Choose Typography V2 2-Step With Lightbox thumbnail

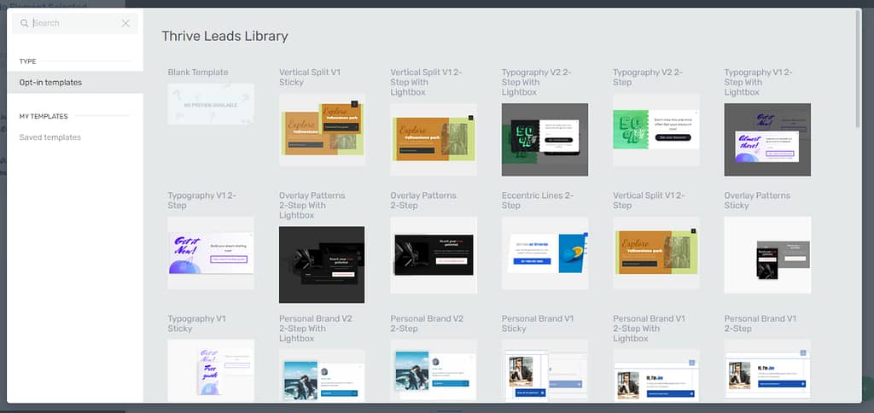tap(545, 139)
